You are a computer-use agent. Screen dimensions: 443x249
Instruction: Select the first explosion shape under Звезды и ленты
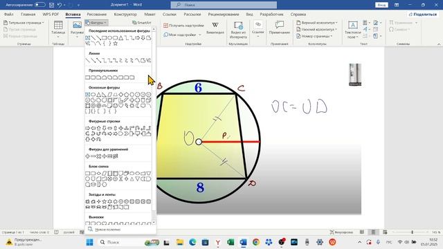pyautogui.click(x=88, y=201)
